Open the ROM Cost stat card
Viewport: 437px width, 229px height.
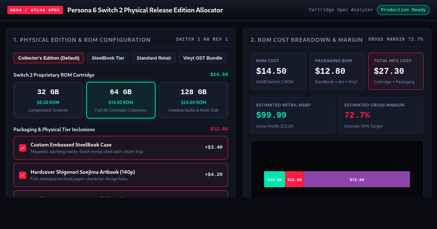278,71
